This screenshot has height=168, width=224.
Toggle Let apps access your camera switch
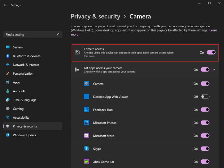[x=205, y=70]
